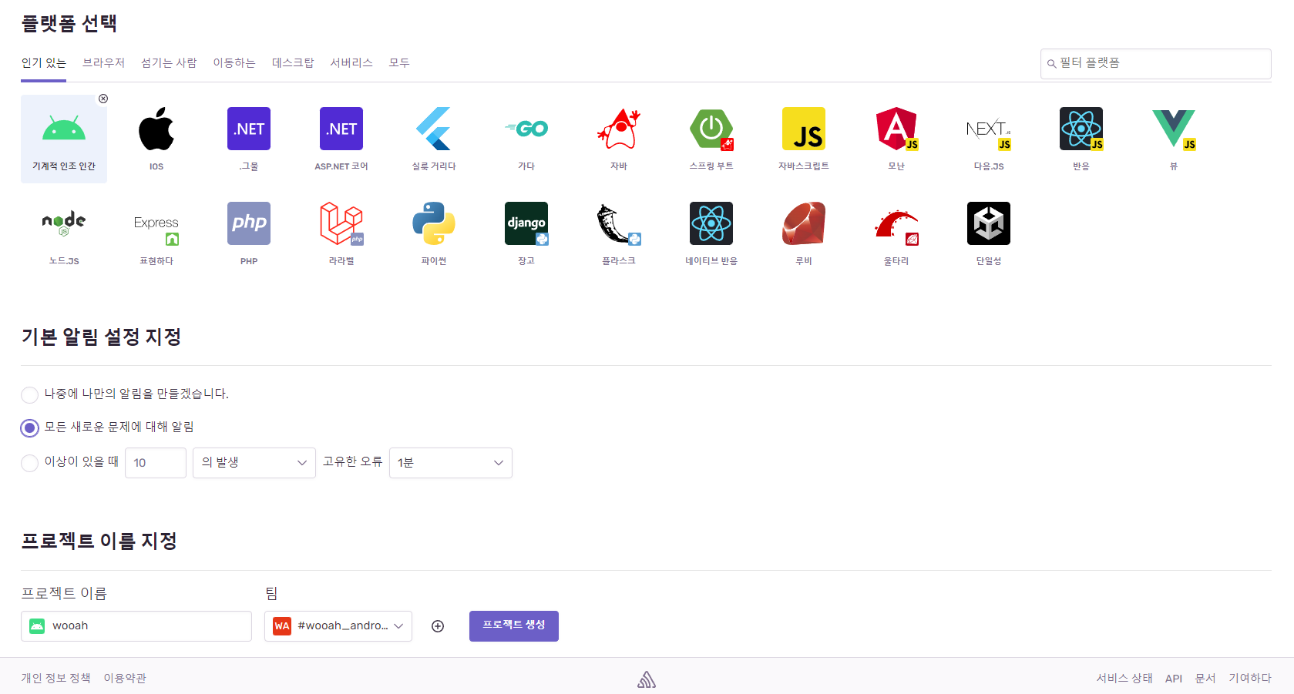Switch to the '브라우저' tab

pyautogui.click(x=103, y=62)
